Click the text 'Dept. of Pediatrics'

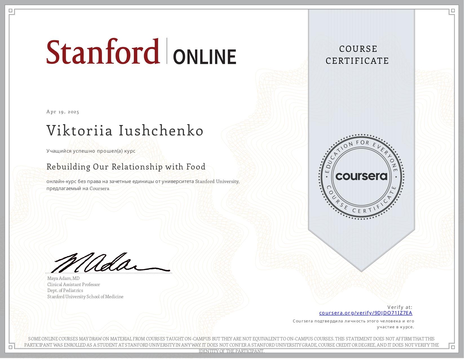pos(65,291)
